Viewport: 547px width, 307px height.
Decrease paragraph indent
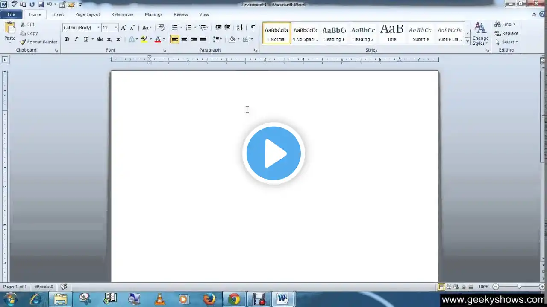pyautogui.click(x=218, y=28)
